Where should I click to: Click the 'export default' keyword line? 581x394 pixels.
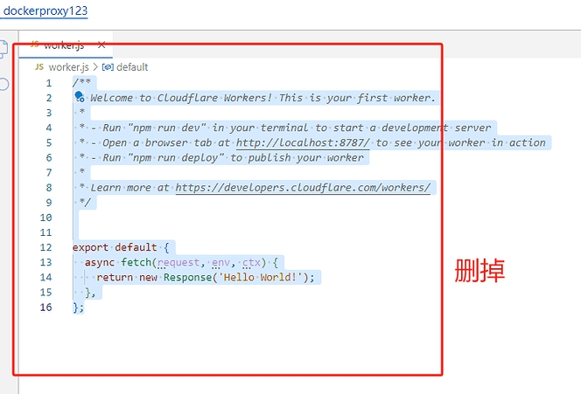pos(115,247)
